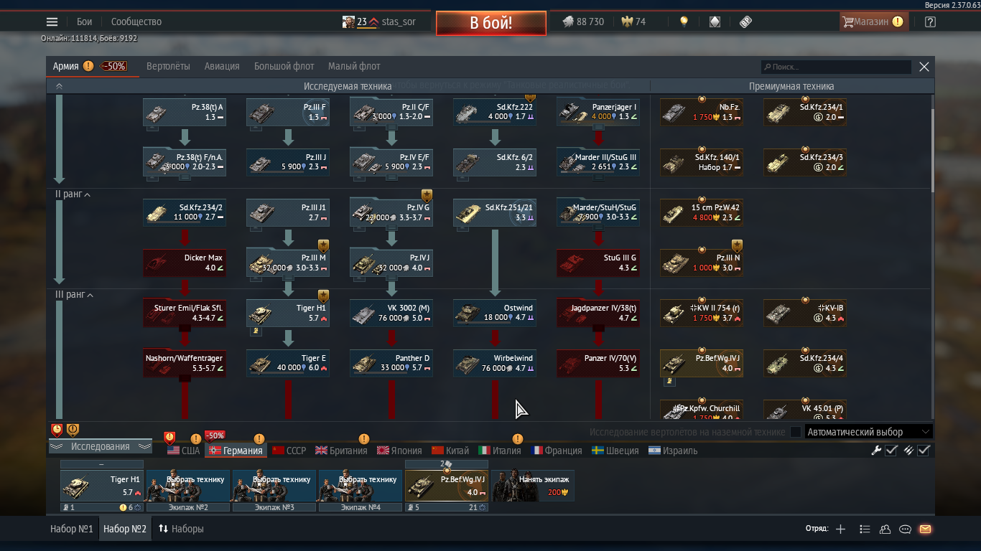Screen dimensions: 981x551
Task: Collapse the II ранг section
Action: pyautogui.click(x=73, y=194)
